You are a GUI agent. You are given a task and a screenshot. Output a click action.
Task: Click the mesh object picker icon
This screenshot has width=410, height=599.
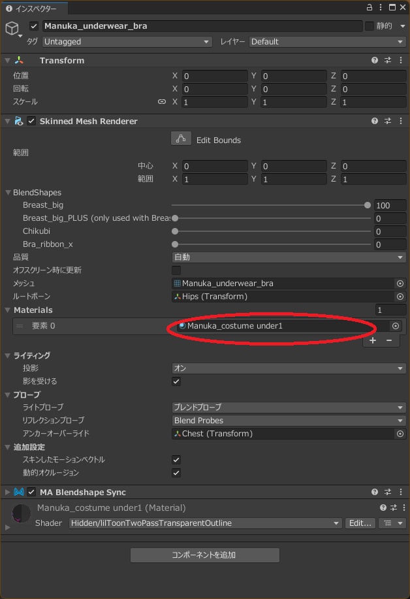[x=400, y=283]
